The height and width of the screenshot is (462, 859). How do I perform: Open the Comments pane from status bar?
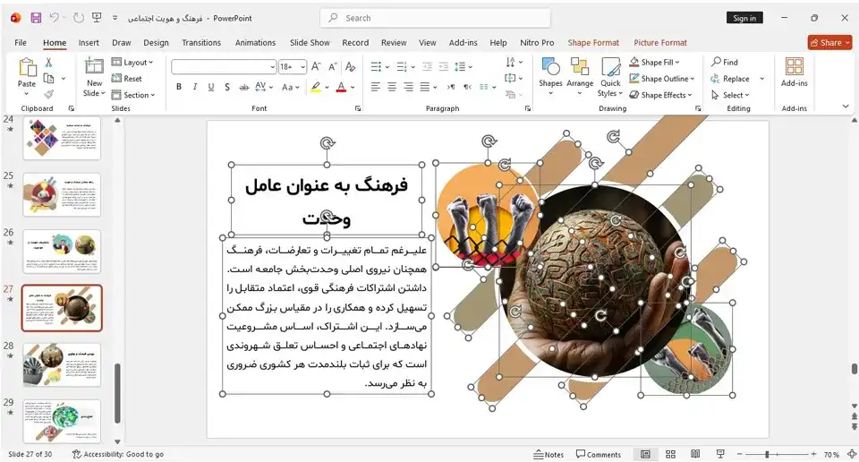coord(599,454)
